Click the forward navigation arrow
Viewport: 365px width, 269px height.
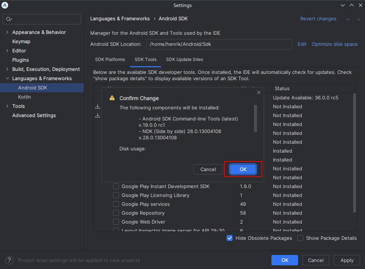(x=358, y=20)
